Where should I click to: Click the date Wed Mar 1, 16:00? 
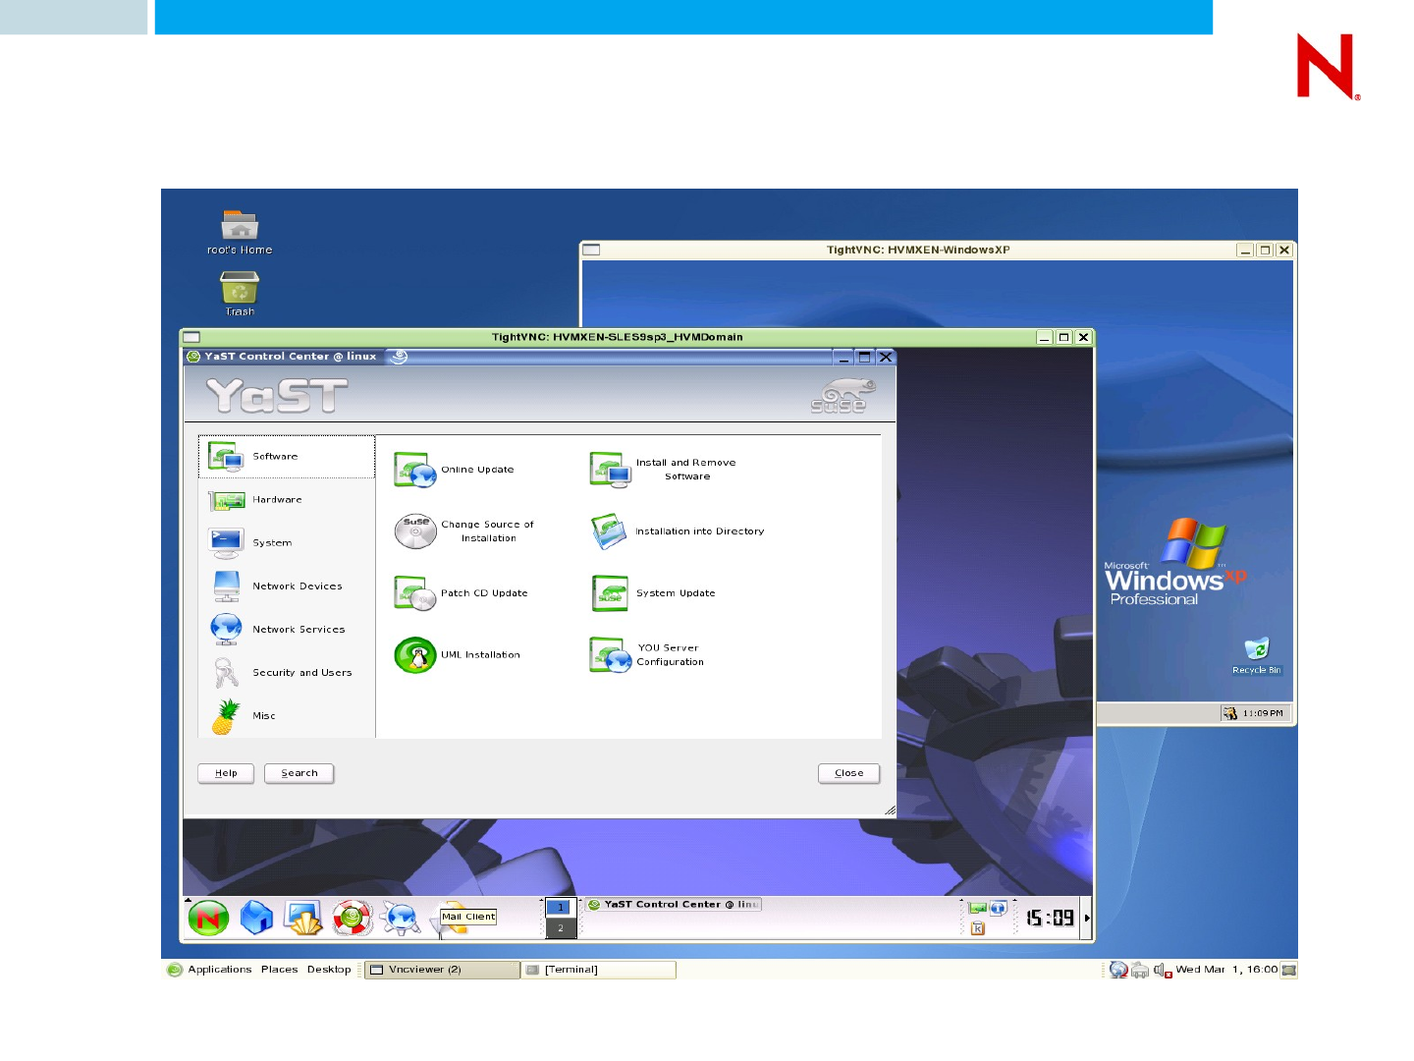pos(1227,970)
